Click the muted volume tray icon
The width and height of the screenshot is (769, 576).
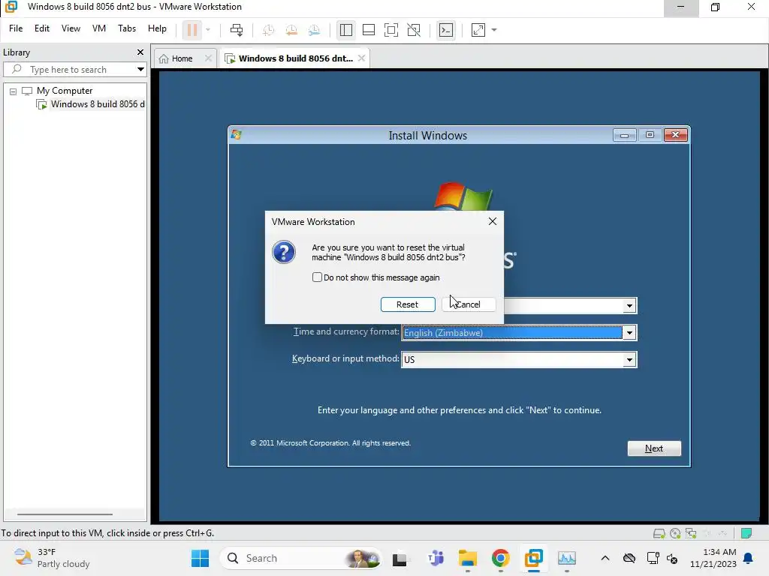pyautogui.click(x=672, y=558)
